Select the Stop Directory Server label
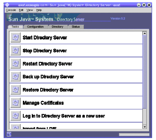 coord(45,51)
